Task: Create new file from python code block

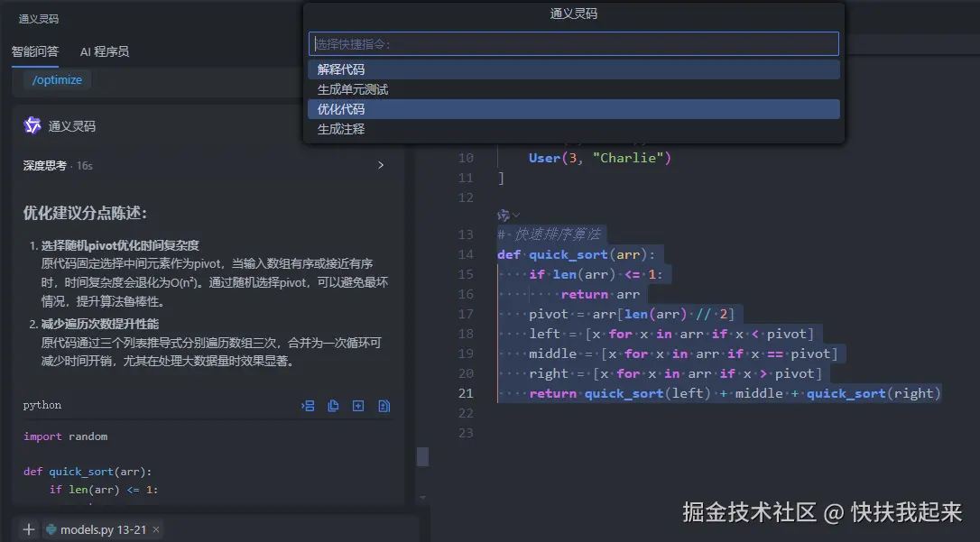Action: 358,406
